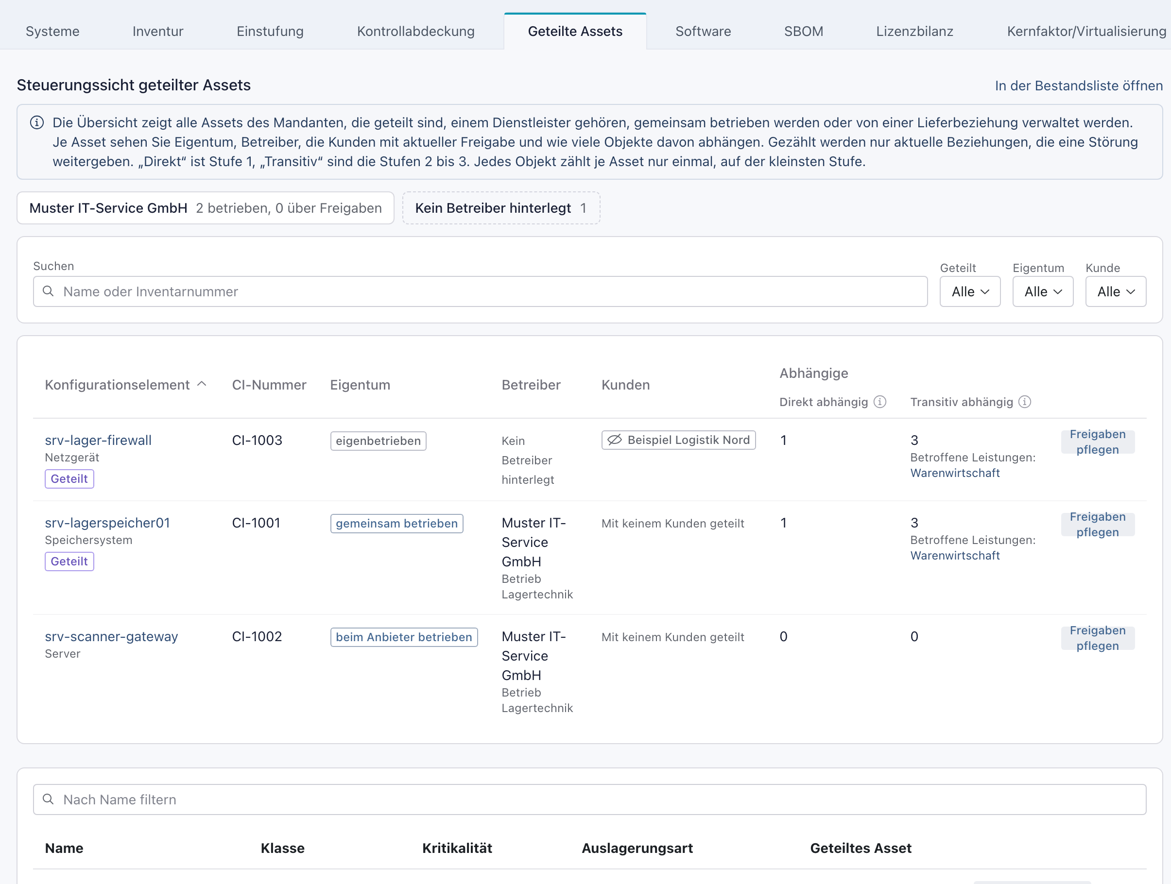Open the SBOM tab
Image resolution: width=1171 pixels, height=884 pixels.
[x=803, y=31]
